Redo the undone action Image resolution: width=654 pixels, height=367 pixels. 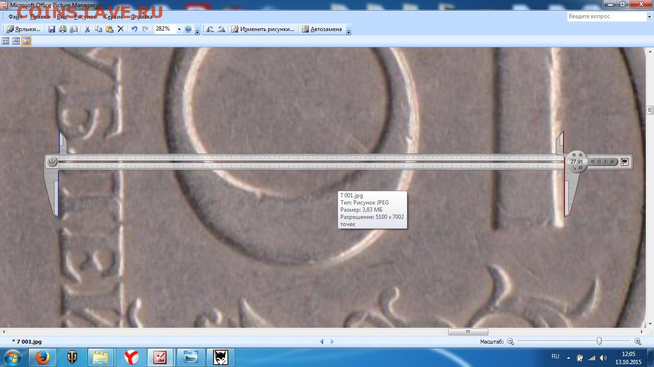tap(145, 29)
